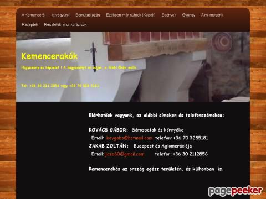Click the yellow tagline under Kemencerakók
The width and height of the screenshot is (266, 199).
coord(79,67)
